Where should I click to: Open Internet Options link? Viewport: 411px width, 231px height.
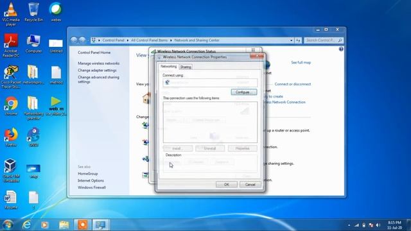click(91, 180)
